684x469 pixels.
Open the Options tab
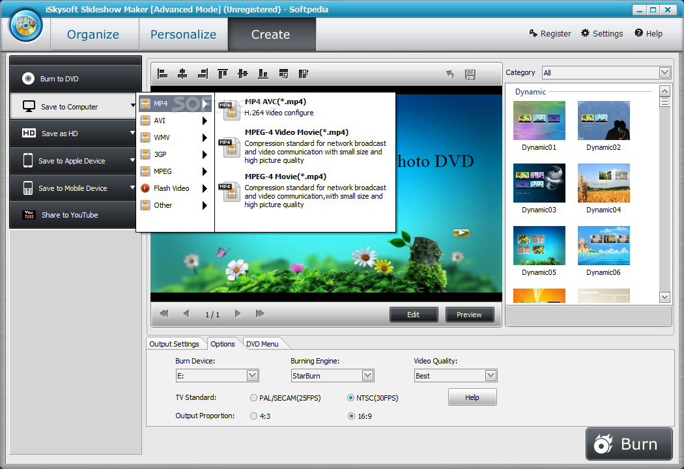coord(223,344)
